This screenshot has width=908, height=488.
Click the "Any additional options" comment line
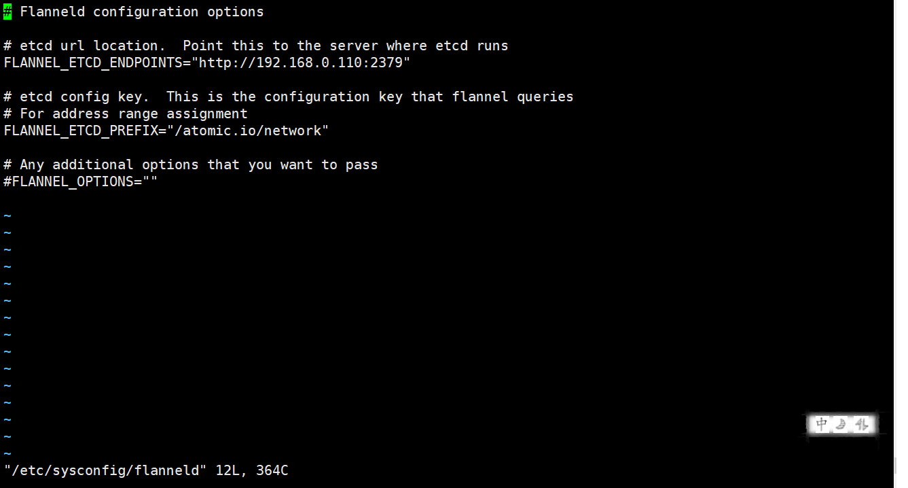click(191, 165)
